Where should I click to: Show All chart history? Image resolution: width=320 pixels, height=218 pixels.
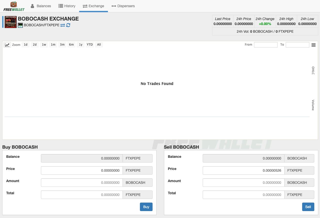(99, 45)
